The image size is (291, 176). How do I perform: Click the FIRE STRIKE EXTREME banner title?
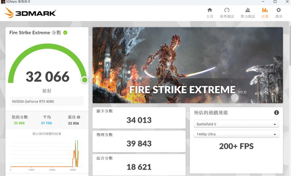coord(182,90)
